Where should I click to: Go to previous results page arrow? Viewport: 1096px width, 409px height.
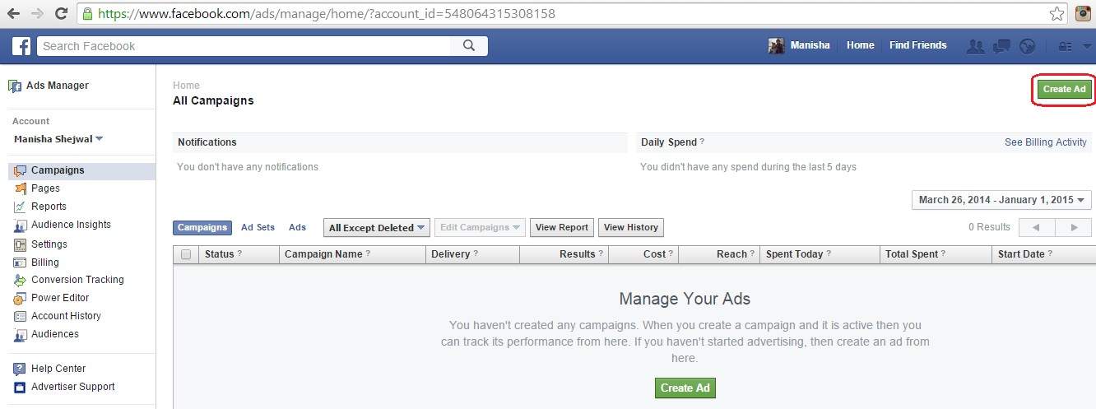pos(1037,228)
